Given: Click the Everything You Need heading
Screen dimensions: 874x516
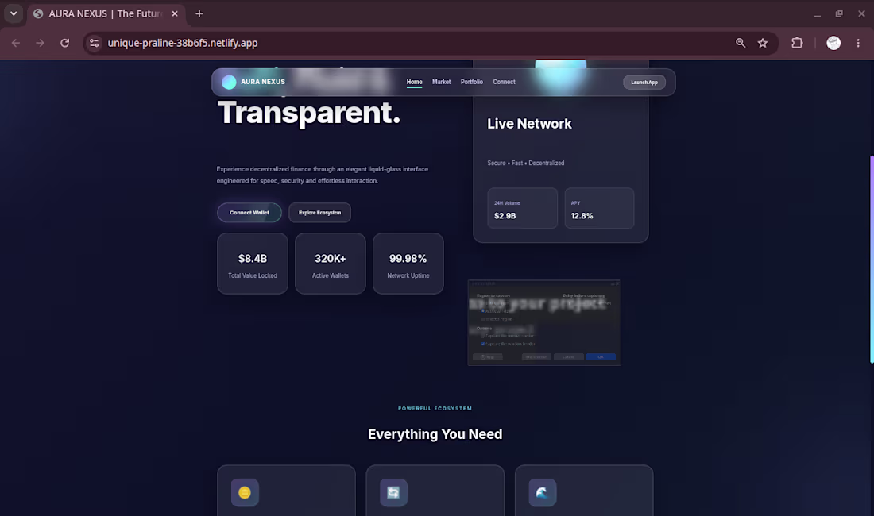Looking at the screenshot, I should (435, 434).
